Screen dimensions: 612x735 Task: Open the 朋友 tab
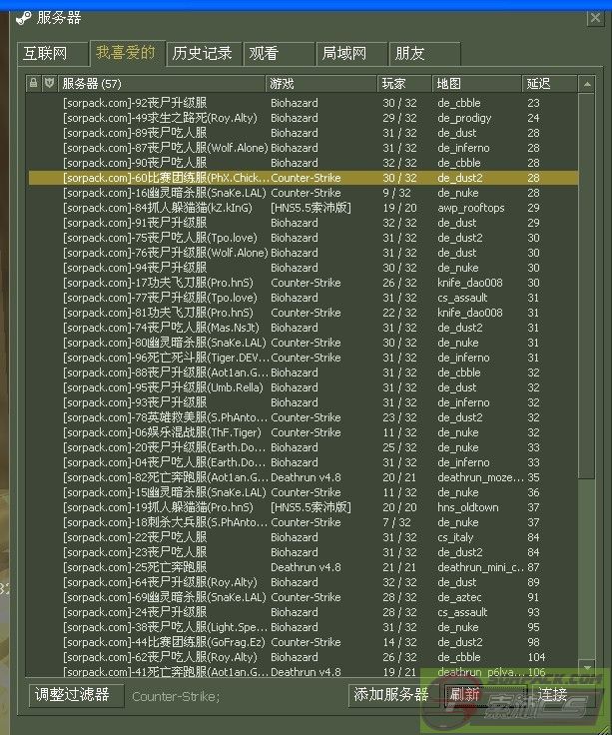[x=409, y=54]
